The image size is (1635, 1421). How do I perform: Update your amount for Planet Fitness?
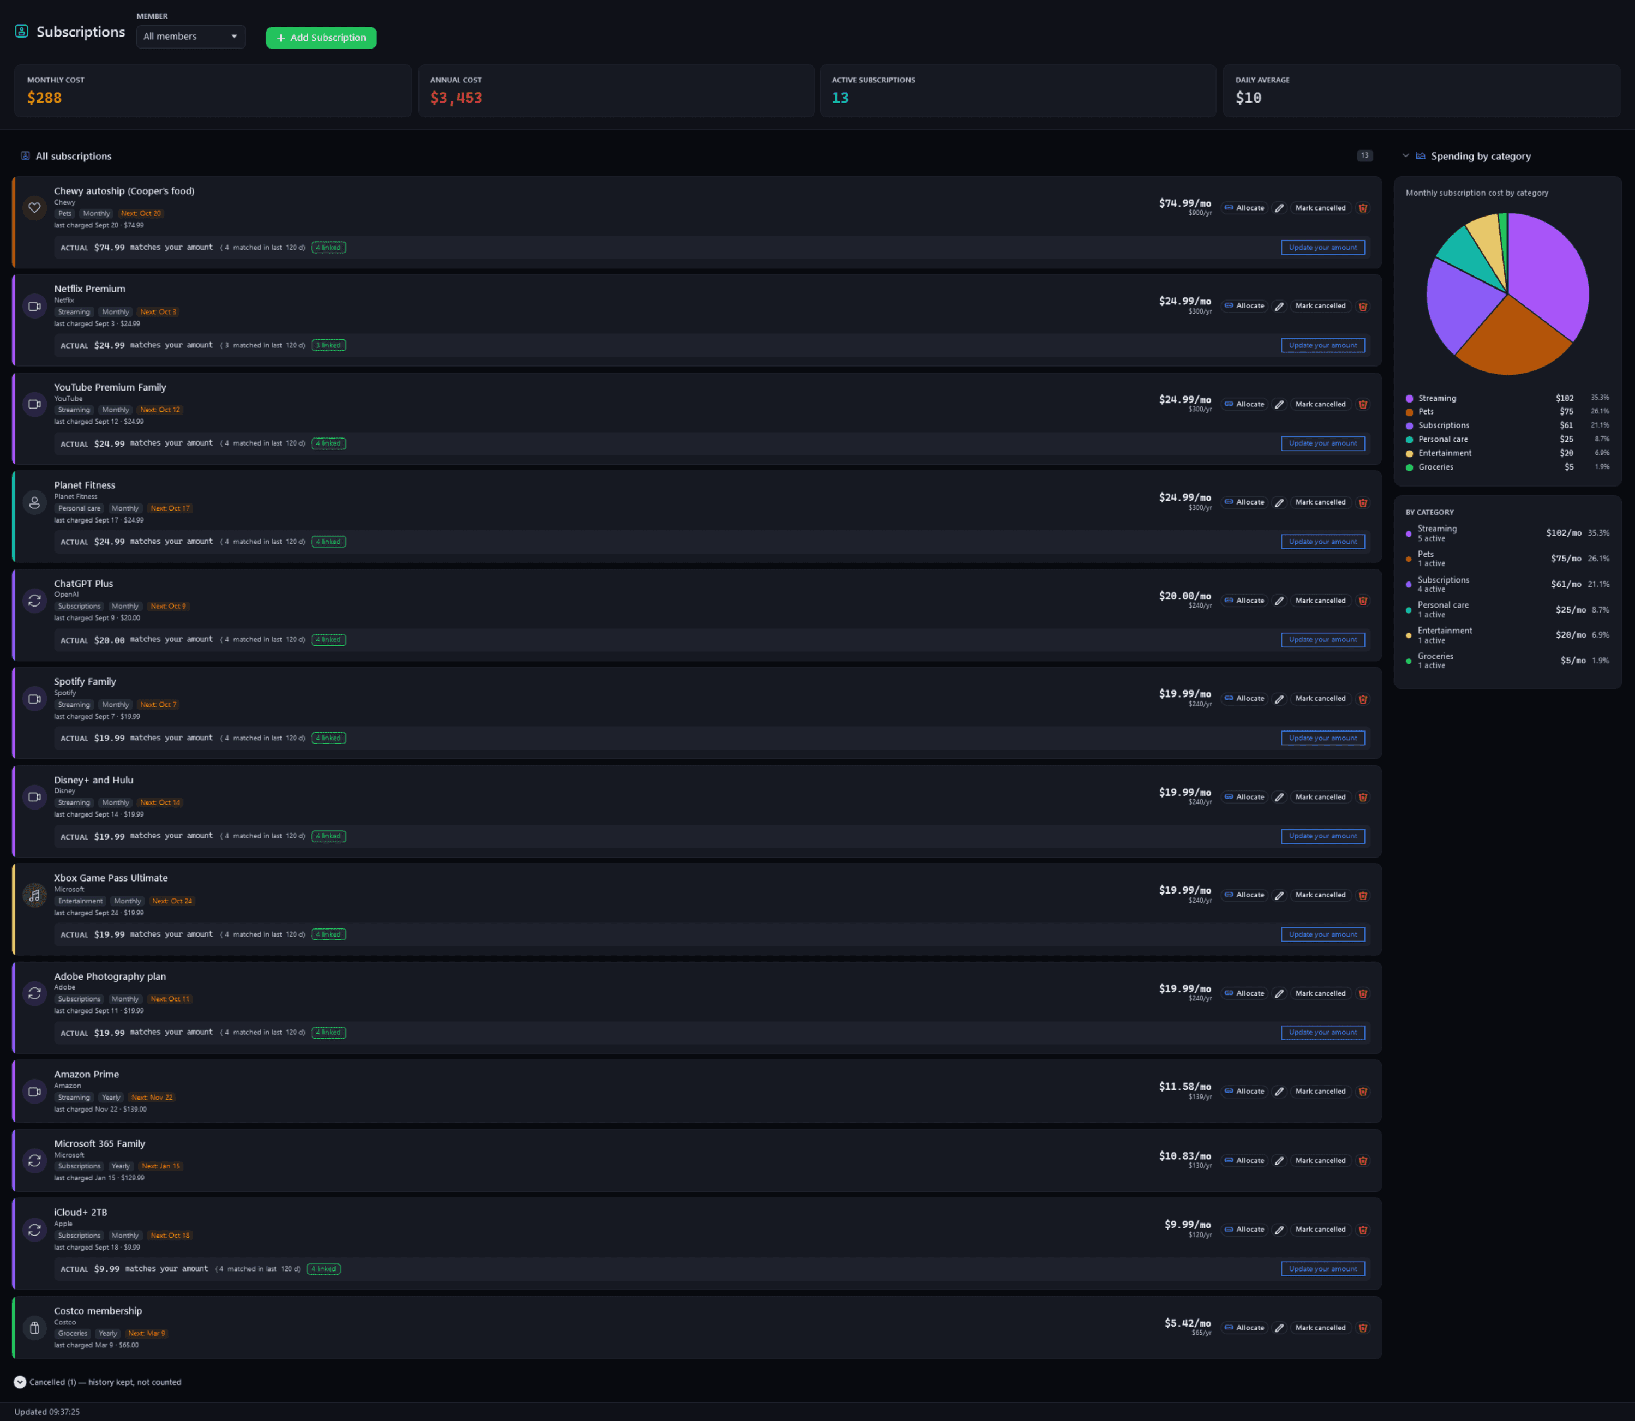pos(1322,542)
